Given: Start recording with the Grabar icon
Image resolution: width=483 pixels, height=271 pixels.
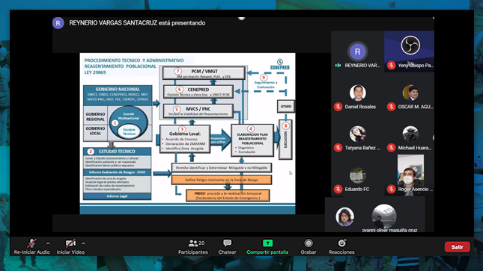Looking at the screenshot, I should pos(309,243).
